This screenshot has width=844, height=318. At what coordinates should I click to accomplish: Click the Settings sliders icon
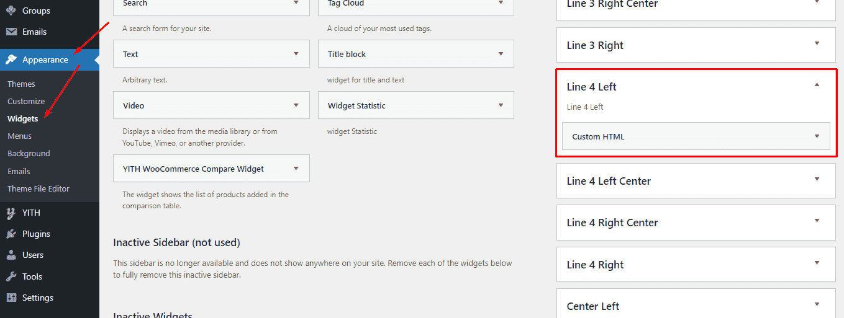11,298
